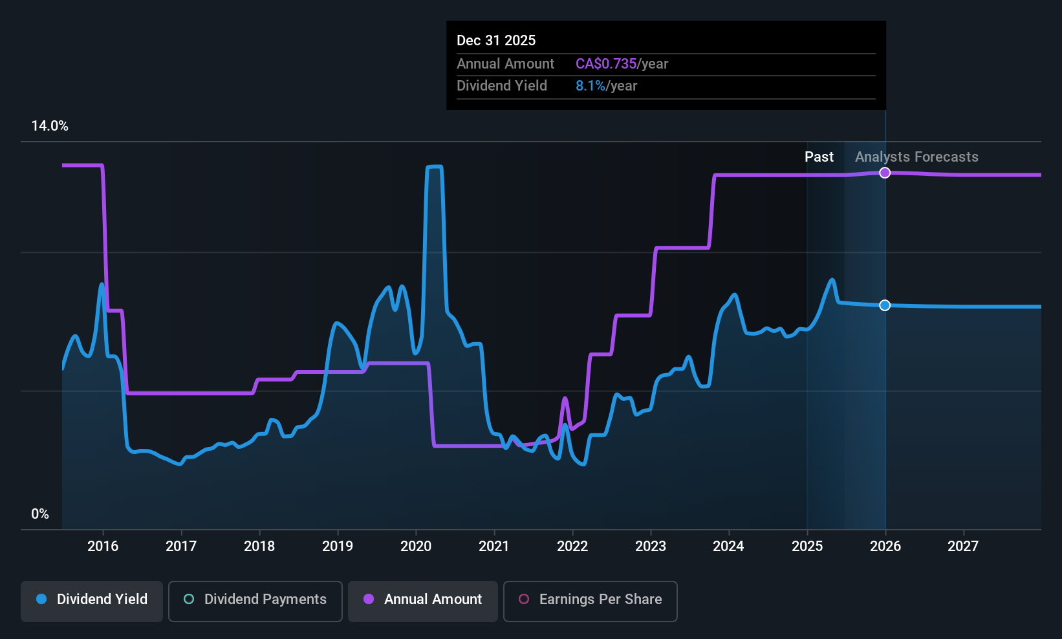Select the 2016 x-axis label
The height and width of the screenshot is (639, 1062).
click(x=103, y=547)
